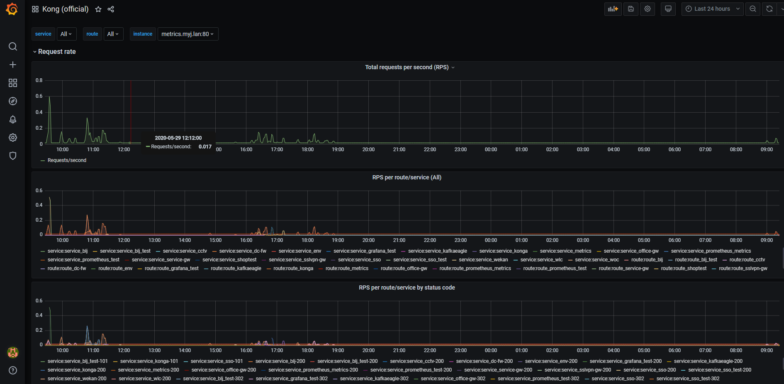
Task: Click the share dashboard icon
Action: [x=111, y=9]
